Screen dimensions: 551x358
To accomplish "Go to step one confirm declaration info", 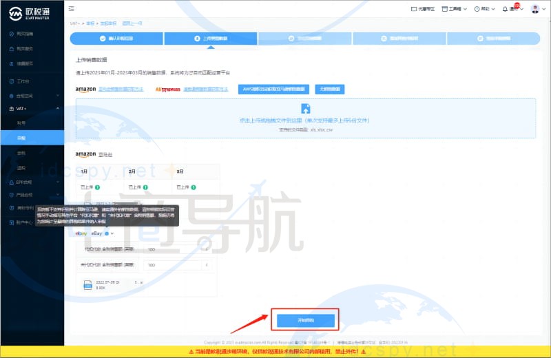I will tap(116, 39).
